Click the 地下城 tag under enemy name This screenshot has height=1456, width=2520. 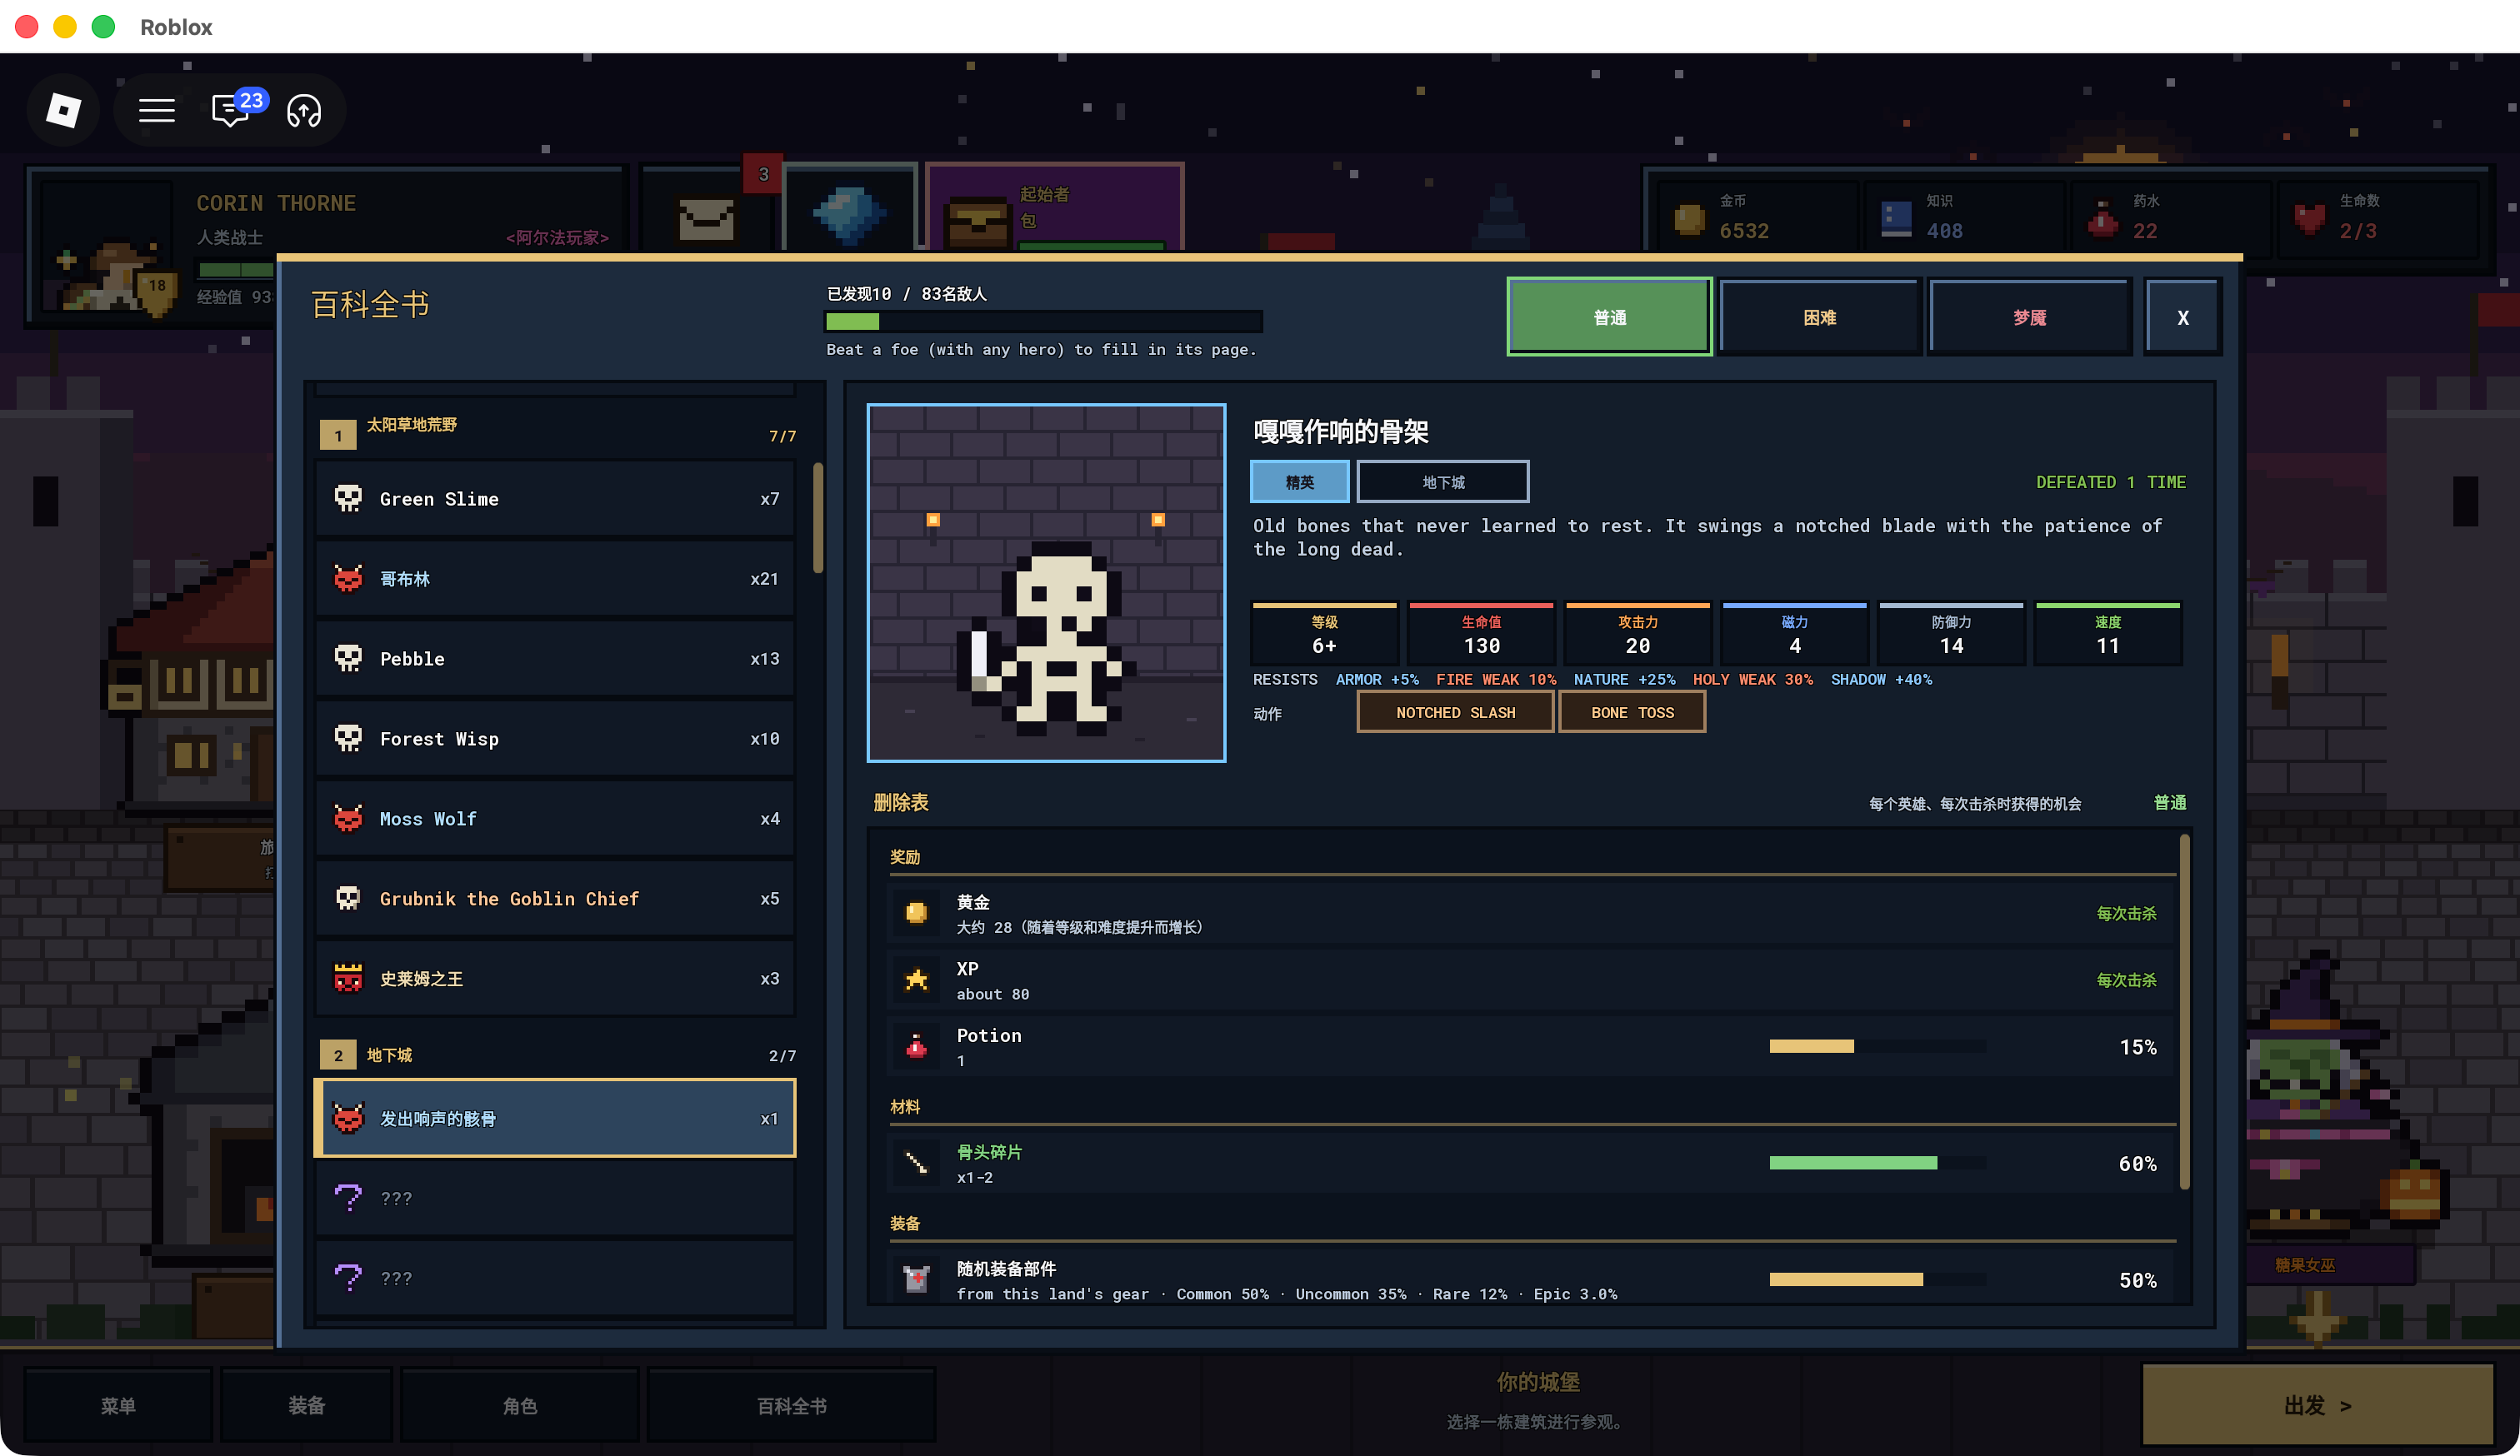(1443, 481)
